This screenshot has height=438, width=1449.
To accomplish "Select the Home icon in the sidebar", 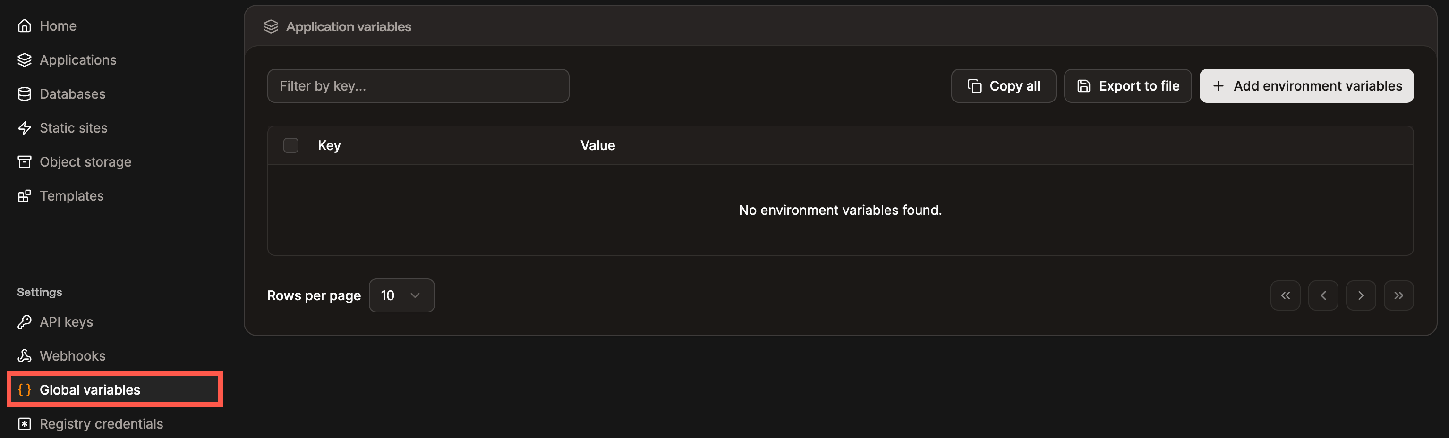I will 25,25.
